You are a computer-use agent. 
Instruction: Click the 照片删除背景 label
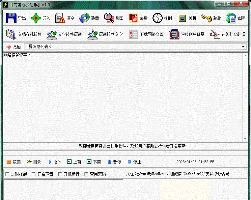192,34
